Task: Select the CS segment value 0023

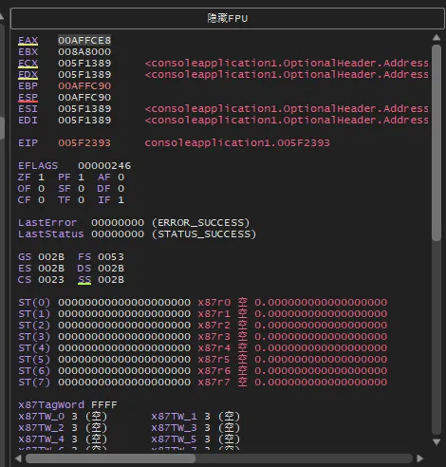Action: (x=51, y=280)
